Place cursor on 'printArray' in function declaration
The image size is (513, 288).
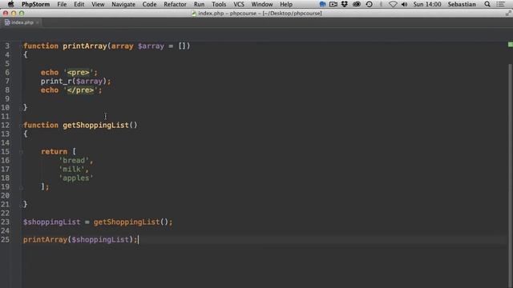click(85, 46)
